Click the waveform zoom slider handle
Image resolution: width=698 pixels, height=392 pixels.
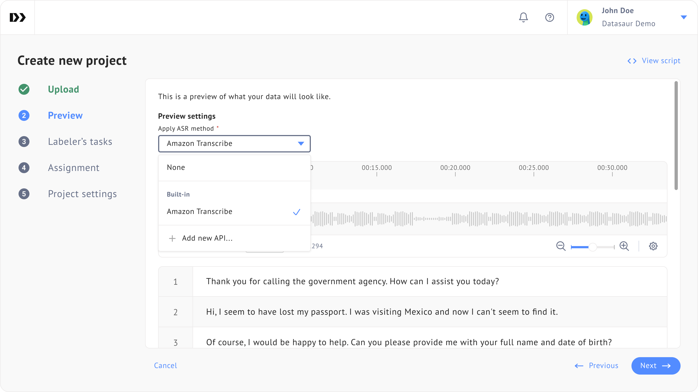pos(592,247)
